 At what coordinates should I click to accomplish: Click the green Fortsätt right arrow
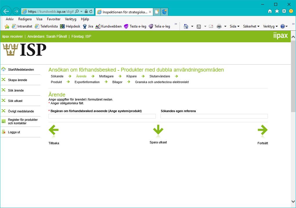pyautogui.click(x=263, y=130)
